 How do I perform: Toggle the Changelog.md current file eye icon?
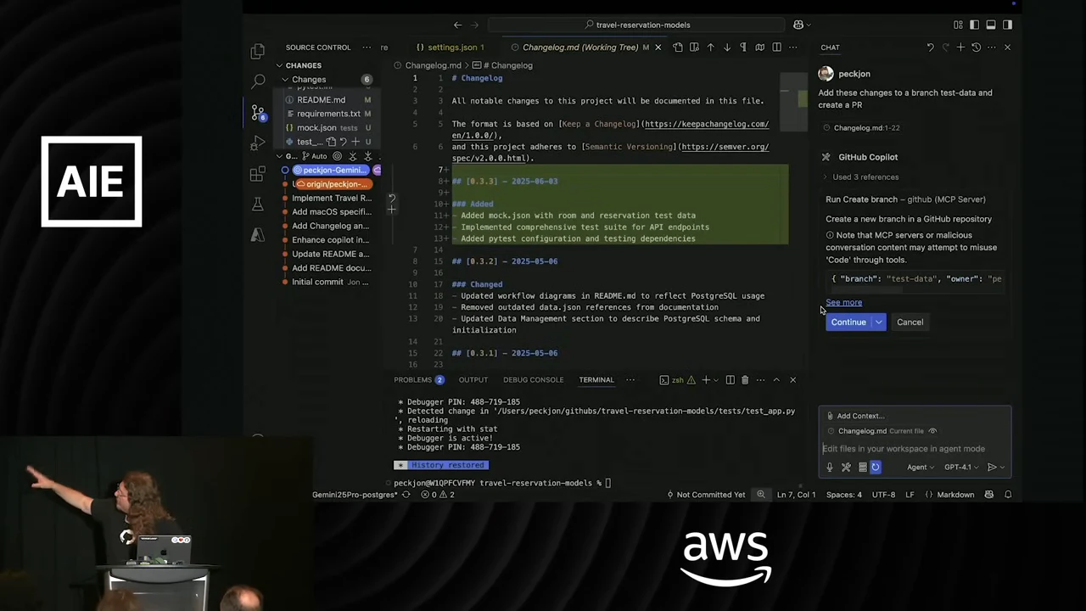(x=932, y=431)
